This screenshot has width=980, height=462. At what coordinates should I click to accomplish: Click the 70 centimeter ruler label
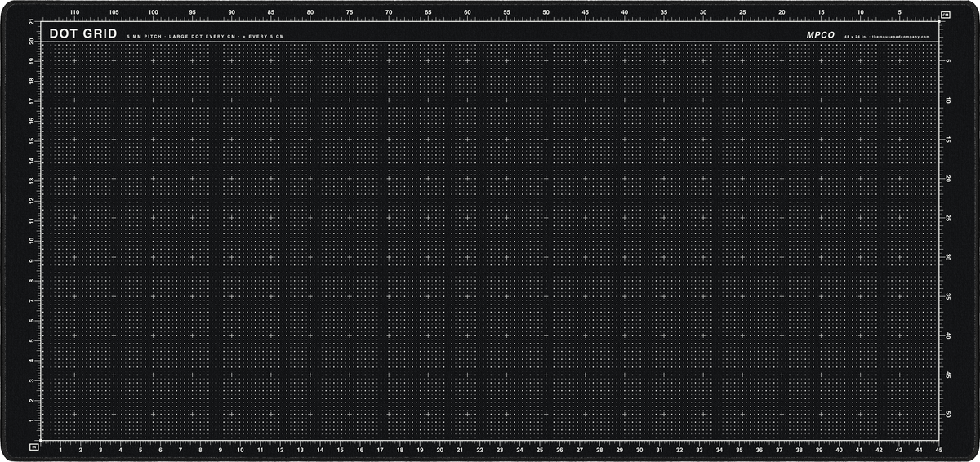pos(389,12)
